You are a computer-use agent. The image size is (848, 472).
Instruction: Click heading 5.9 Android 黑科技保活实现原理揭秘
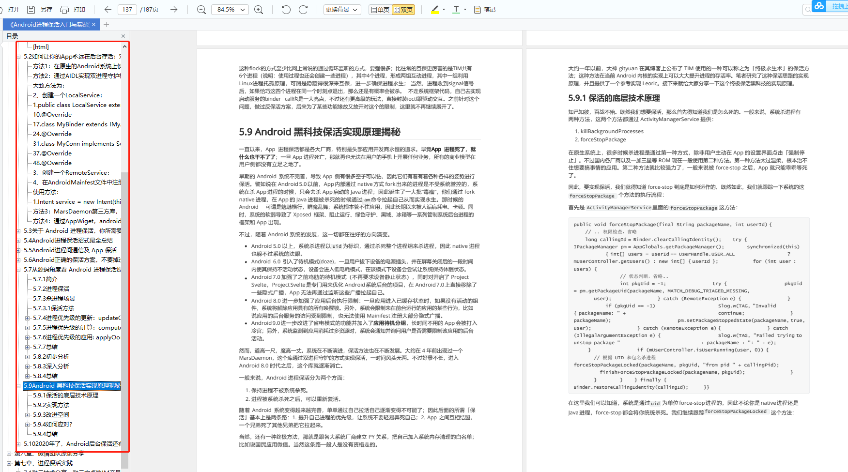320,132
